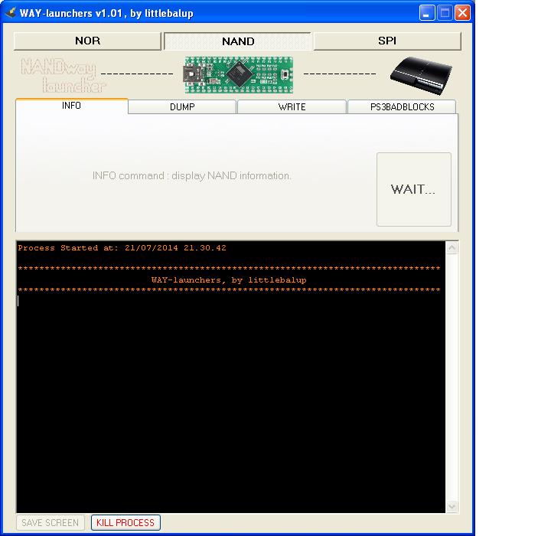Click the Teensy board image
Screen dimensions: 551x536
tap(239, 74)
